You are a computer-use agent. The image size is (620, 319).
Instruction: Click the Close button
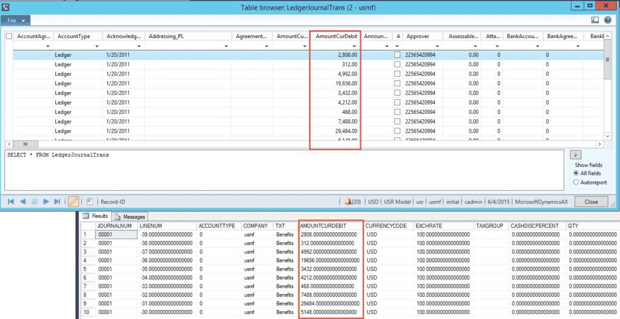click(x=591, y=202)
